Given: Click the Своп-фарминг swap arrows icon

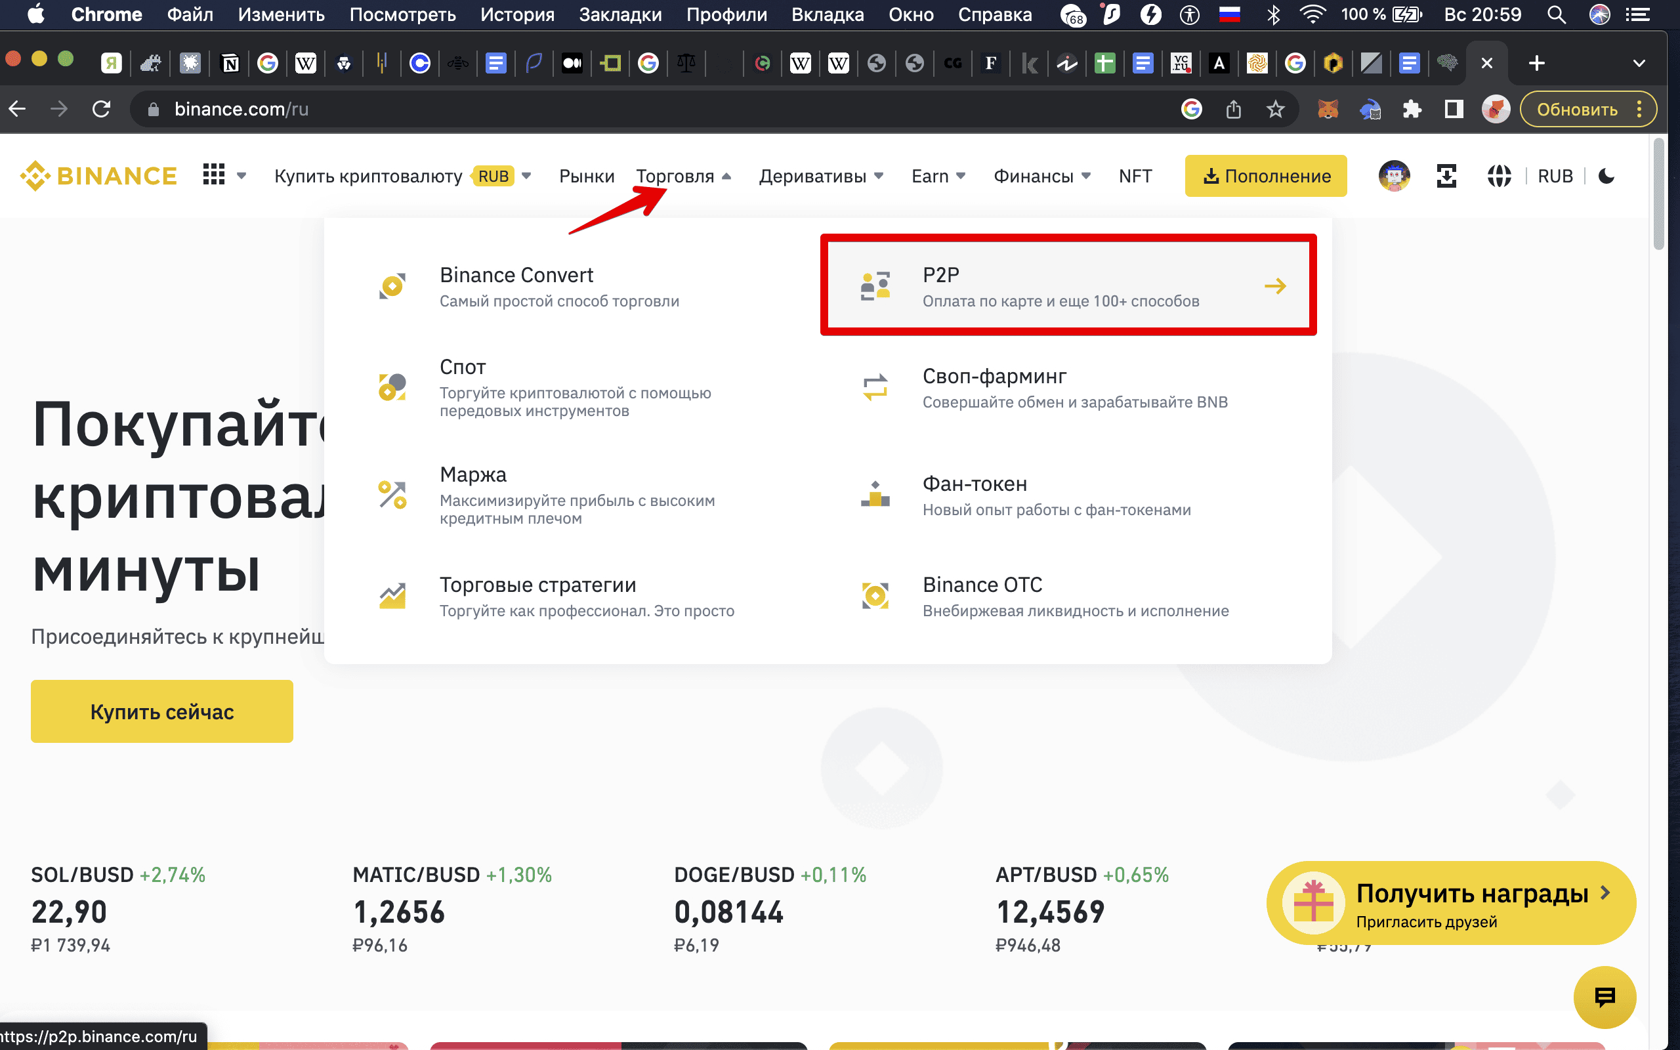Looking at the screenshot, I should 875,387.
